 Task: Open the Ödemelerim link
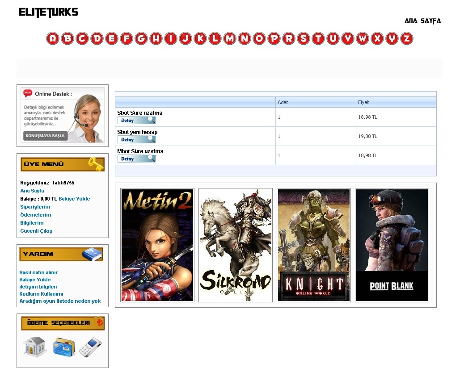pos(35,215)
